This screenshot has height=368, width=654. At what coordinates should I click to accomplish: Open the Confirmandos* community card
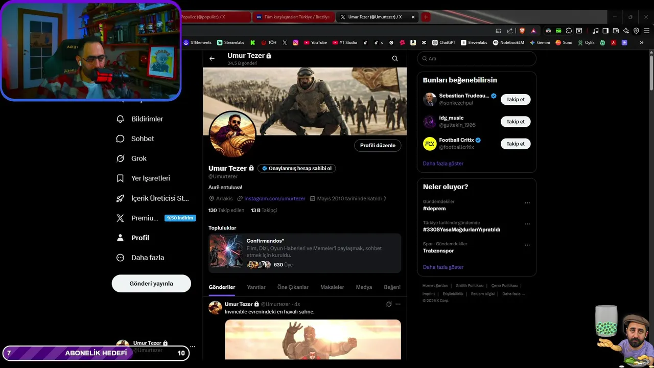[305, 254]
